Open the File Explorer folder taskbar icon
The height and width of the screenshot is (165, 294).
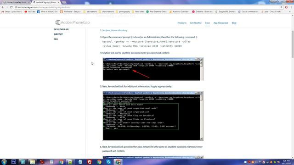tap(33, 162)
